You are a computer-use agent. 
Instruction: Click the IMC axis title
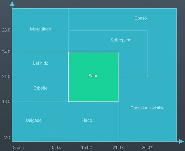pyautogui.click(x=6, y=138)
